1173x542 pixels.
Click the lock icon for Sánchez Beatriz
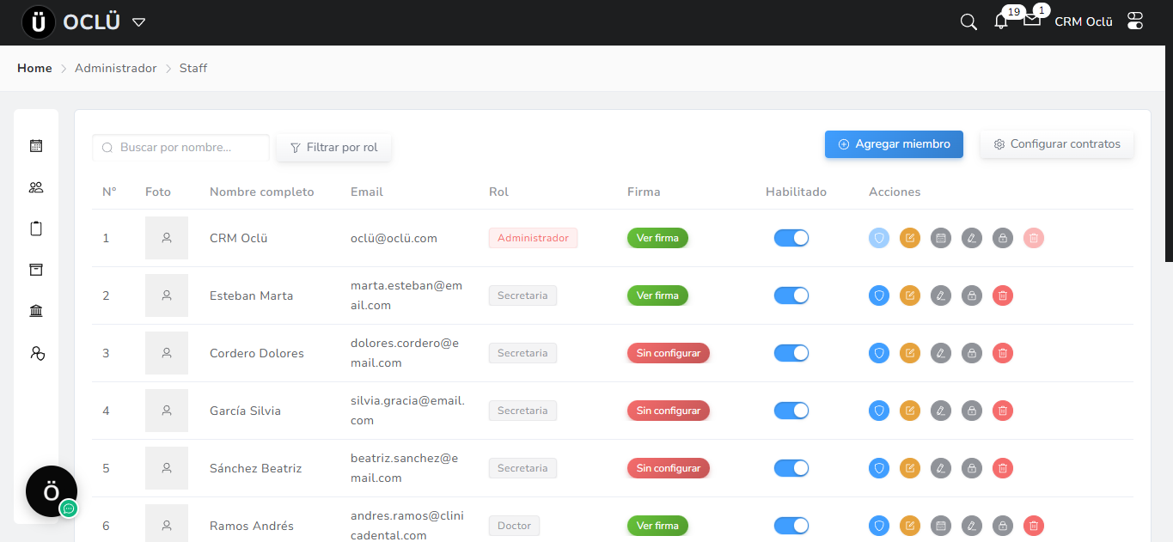point(972,468)
